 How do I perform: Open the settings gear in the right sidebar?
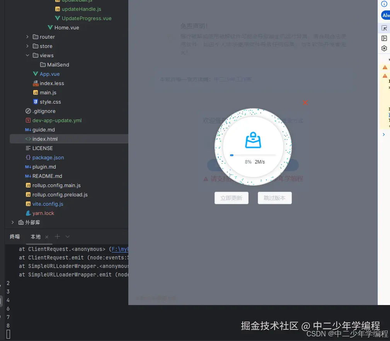pos(384,48)
